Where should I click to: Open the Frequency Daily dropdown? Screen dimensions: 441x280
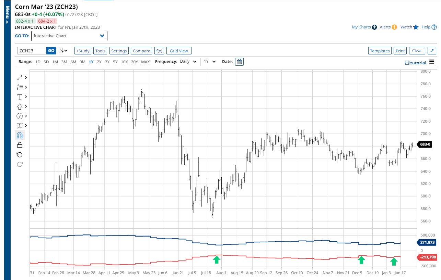pos(188,62)
